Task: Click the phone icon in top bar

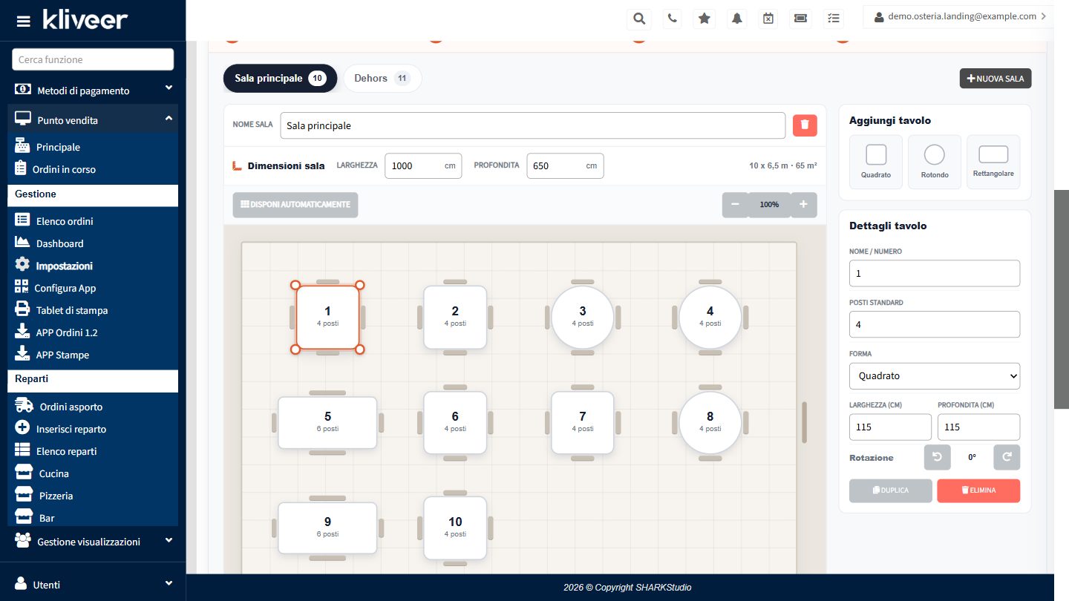Action: [672, 18]
